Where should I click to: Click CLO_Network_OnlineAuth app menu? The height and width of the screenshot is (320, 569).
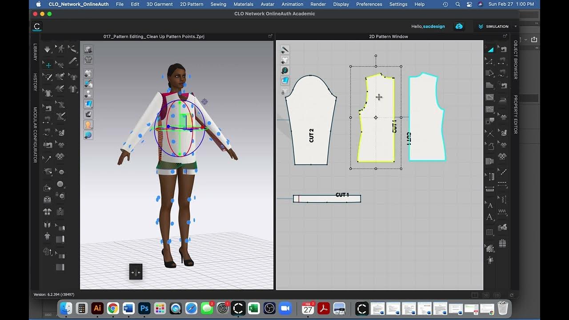(x=79, y=4)
